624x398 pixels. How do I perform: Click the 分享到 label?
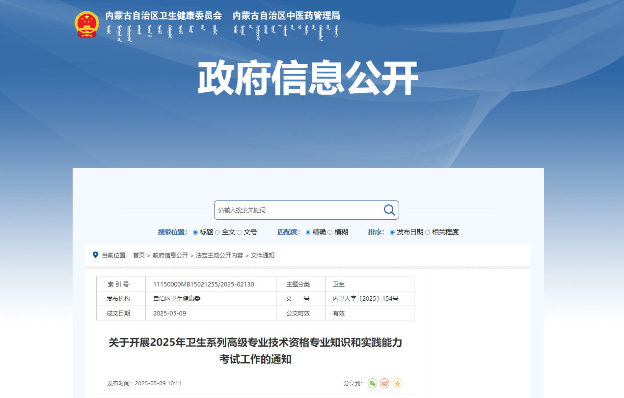click(353, 383)
